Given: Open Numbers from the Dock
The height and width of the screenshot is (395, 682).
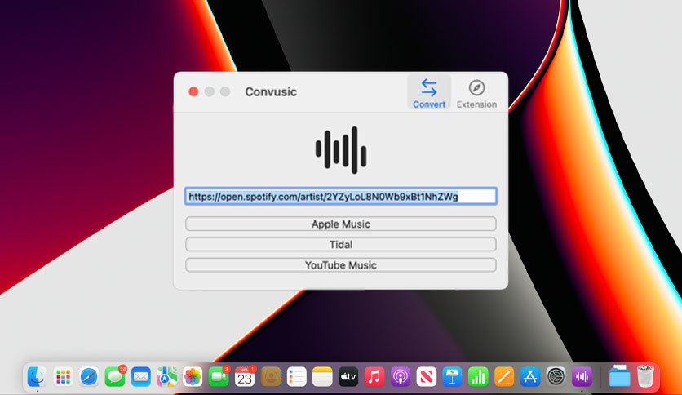Looking at the screenshot, I should pos(478,376).
